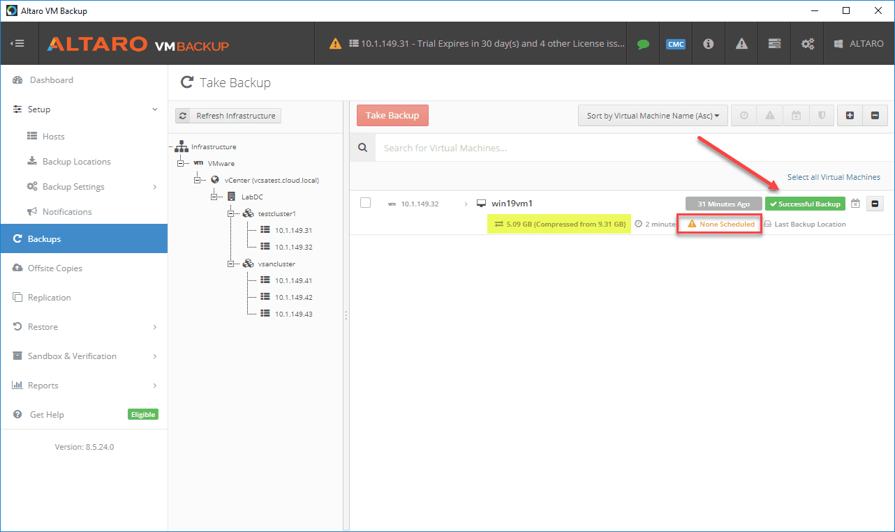This screenshot has height=532, width=895.
Task: Click the 31 Minutes Ago badge
Action: click(723, 204)
